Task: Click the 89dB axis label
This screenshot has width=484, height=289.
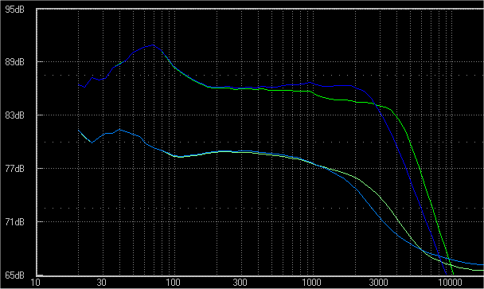Action: click(14, 62)
